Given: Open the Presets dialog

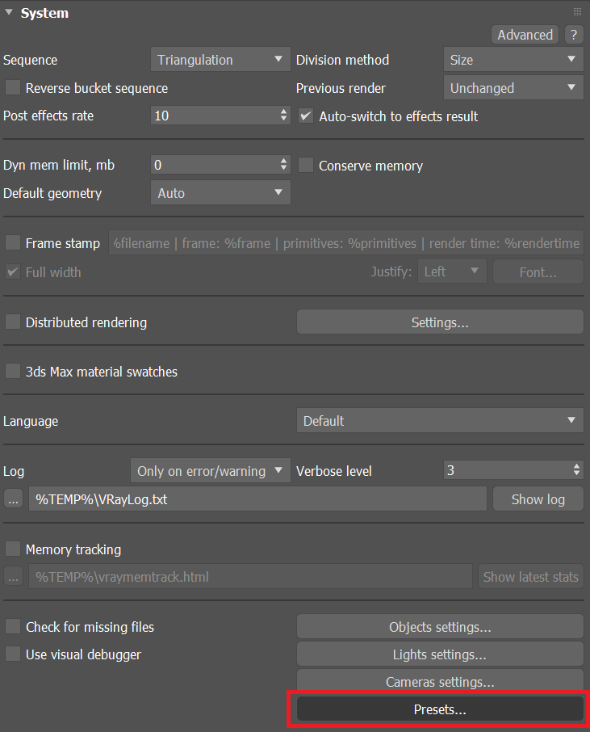Looking at the screenshot, I should coord(439,709).
